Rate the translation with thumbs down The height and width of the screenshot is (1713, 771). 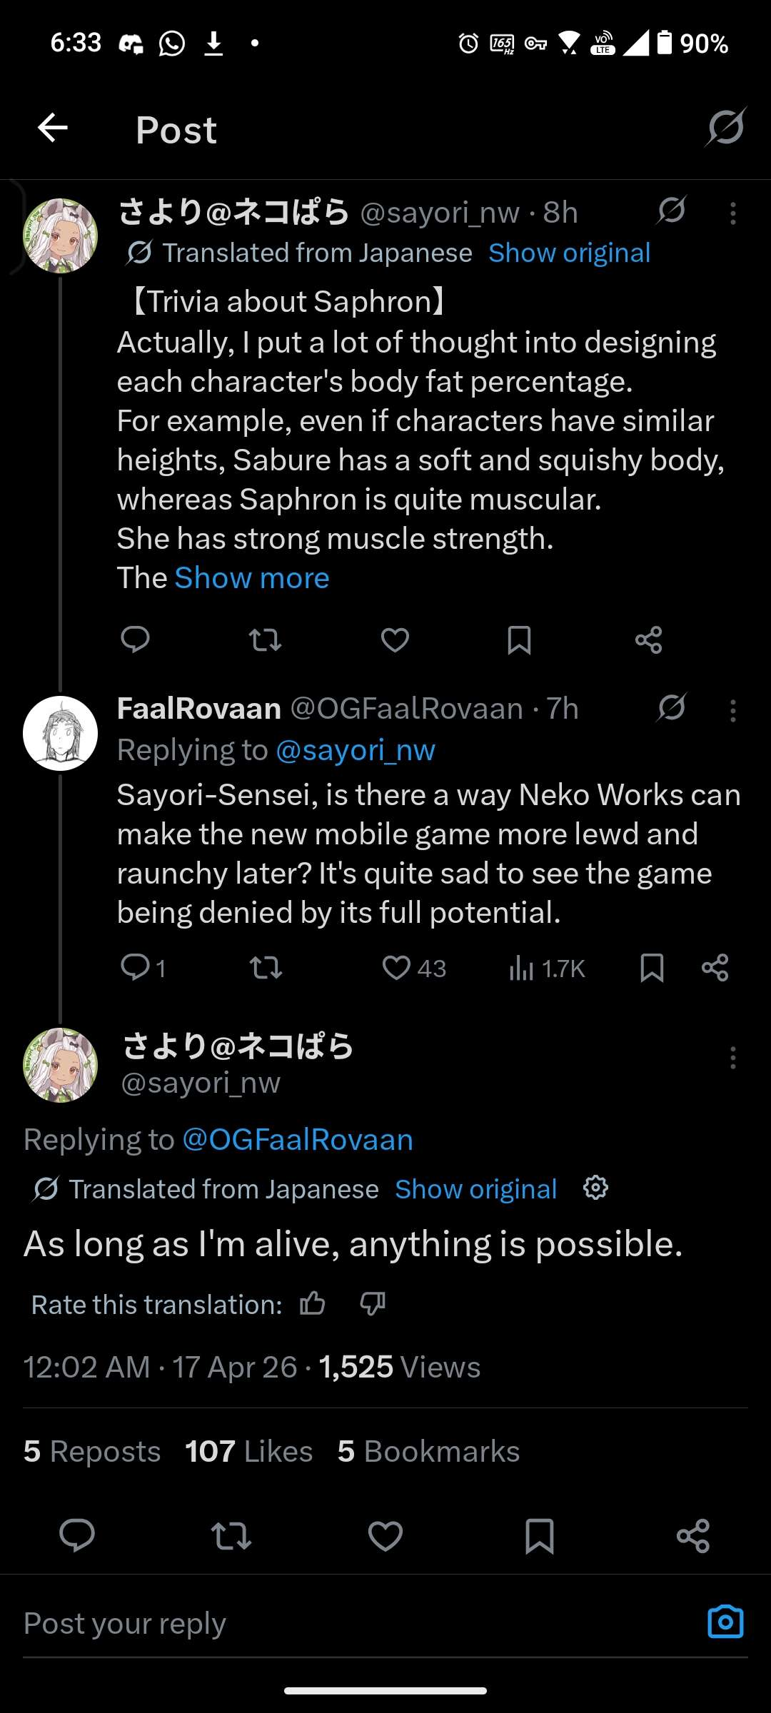pos(373,1304)
